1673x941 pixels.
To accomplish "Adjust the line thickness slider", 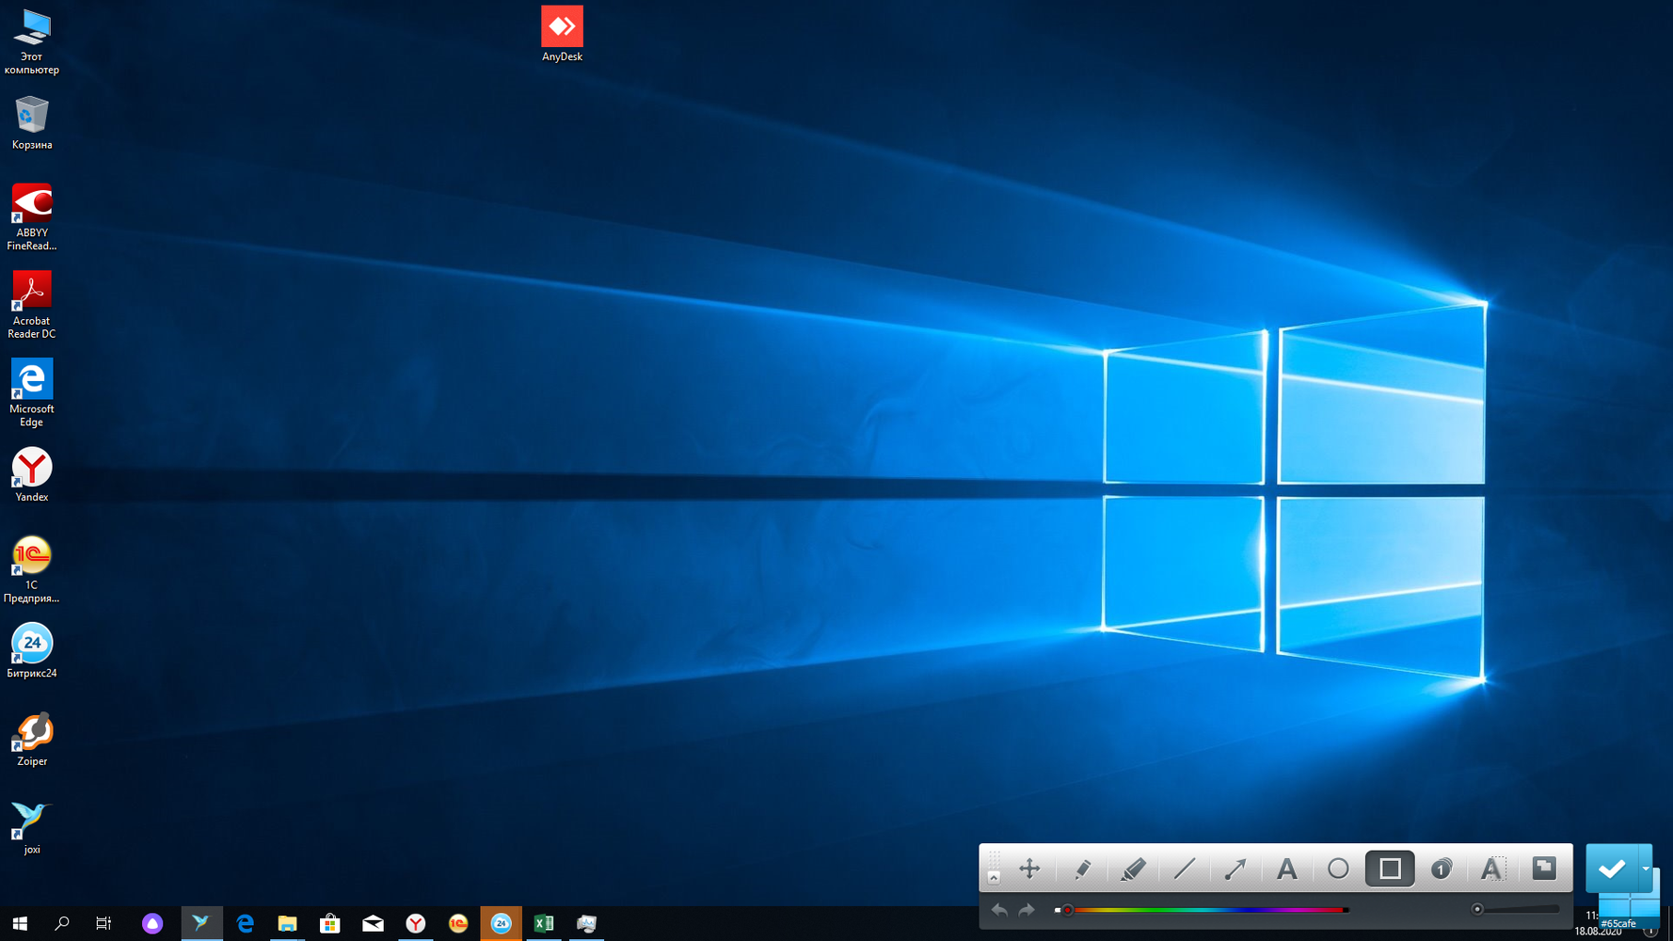I will pyautogui.click(x=1517, y=910).
